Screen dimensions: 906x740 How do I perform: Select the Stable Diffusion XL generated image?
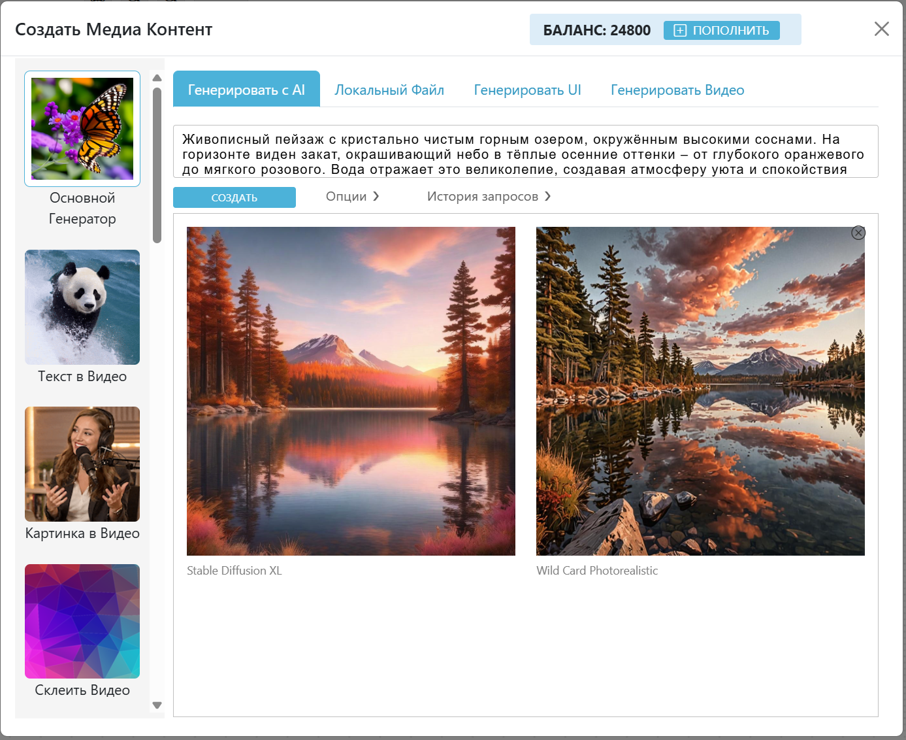pos(351,391)
